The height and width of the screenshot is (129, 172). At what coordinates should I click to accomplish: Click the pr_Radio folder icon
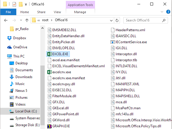point(12,29)
